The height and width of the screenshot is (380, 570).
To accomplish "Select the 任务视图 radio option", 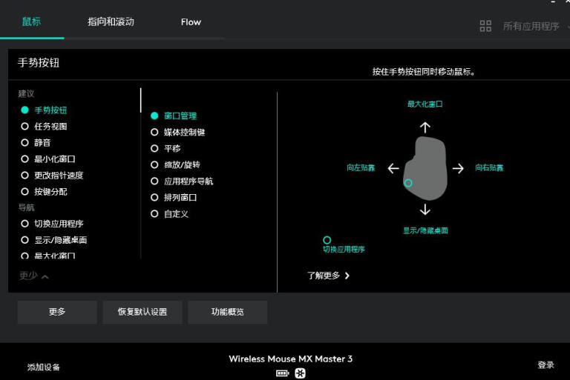I will coord(25,127).
